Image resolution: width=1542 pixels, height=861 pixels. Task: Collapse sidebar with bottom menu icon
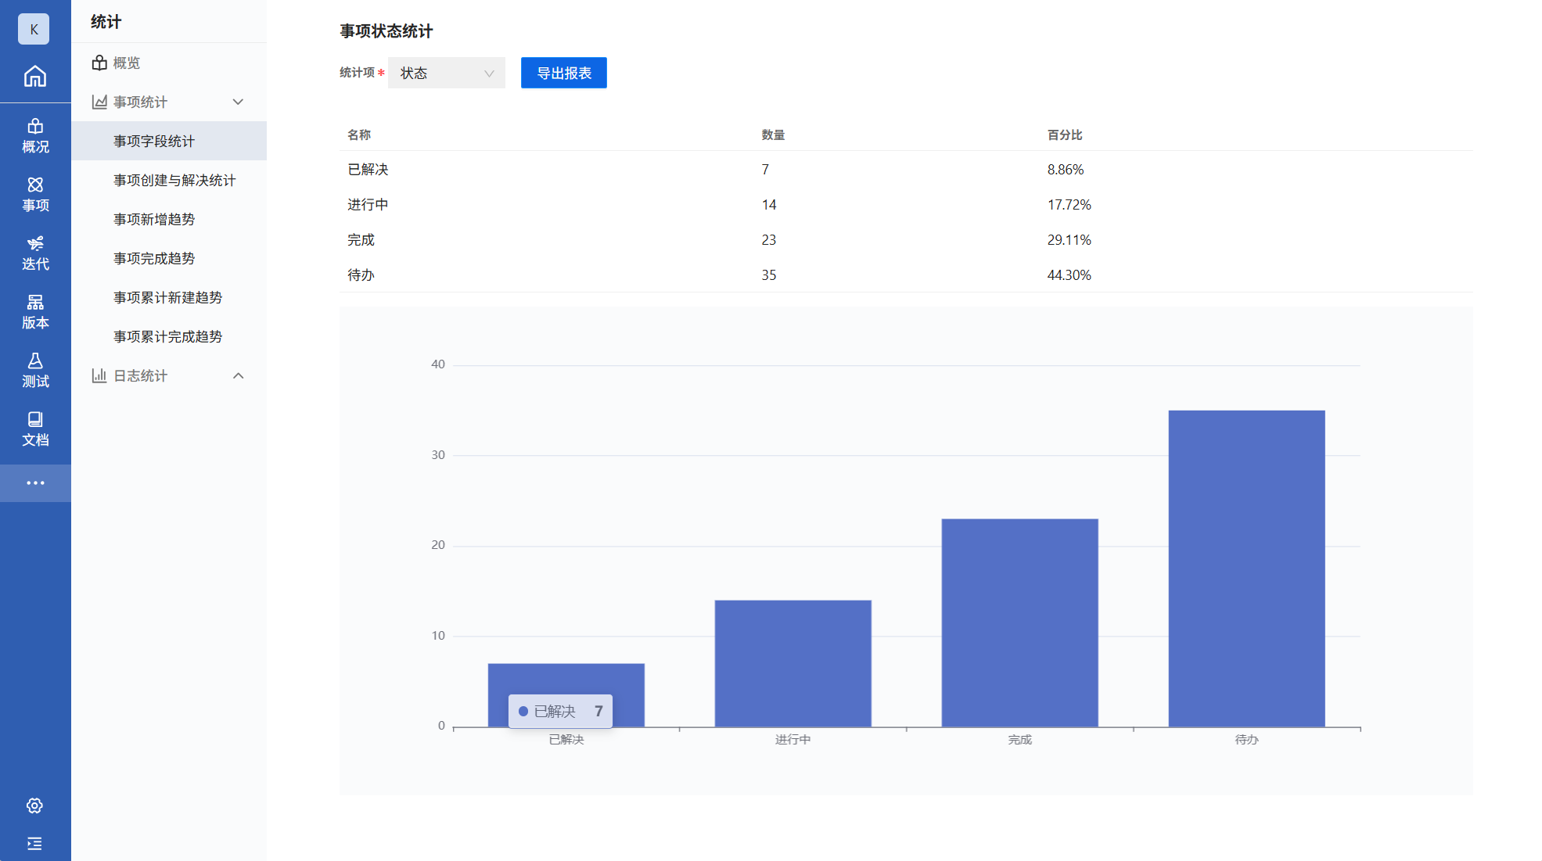(34, 843)
